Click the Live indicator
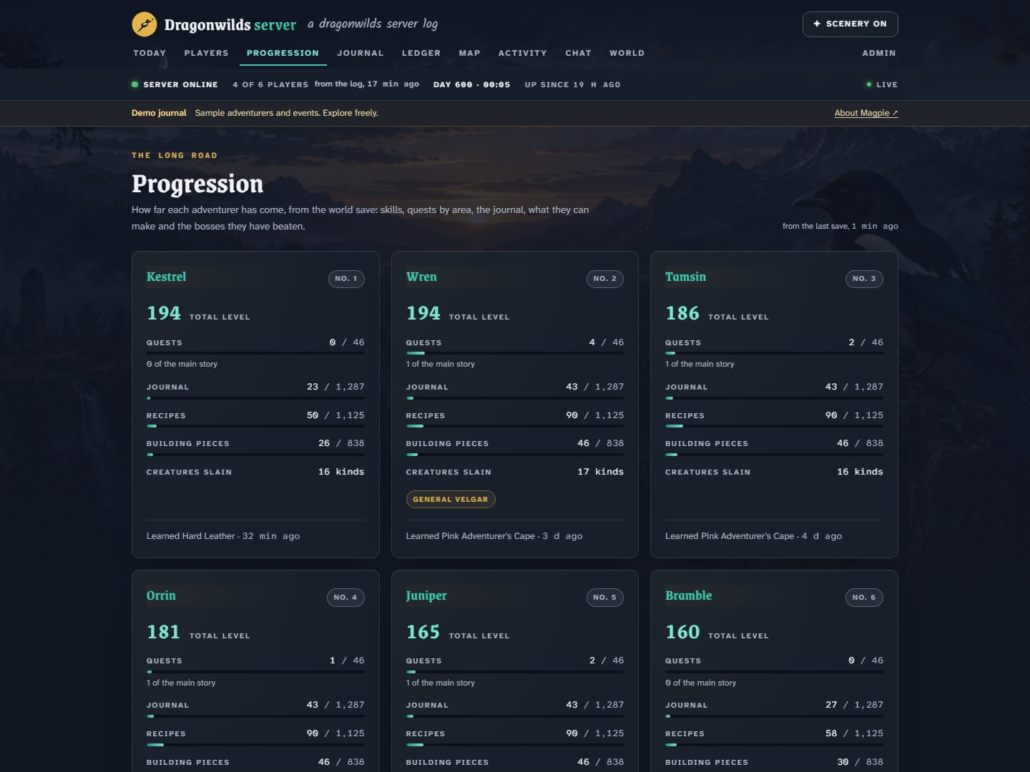 coord(882,84)
